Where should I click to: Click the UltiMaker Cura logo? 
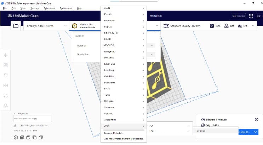[23, 16]
